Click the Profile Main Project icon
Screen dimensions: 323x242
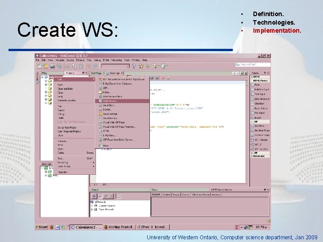pos(163,66)
